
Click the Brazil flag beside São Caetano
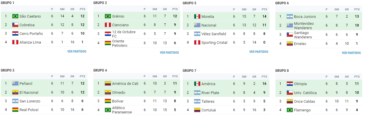point(15,16)
